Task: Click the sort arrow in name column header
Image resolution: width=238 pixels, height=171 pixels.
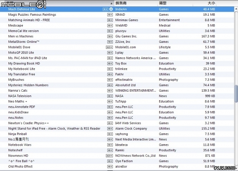Action: (112, 3)
